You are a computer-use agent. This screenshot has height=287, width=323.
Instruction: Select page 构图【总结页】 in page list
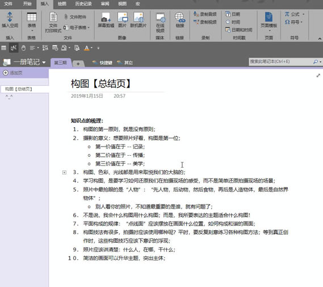(x=24, y=89)
